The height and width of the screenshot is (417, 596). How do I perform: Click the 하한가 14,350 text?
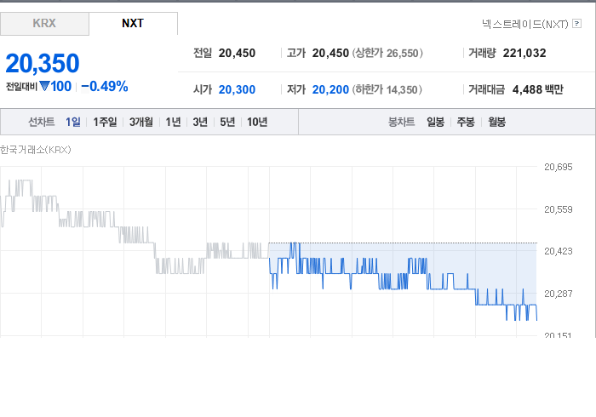[387, 89]
